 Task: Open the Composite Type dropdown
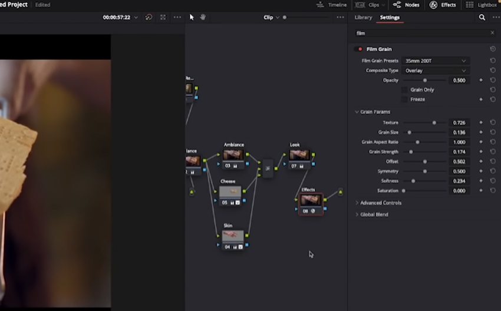pos(435,71)
